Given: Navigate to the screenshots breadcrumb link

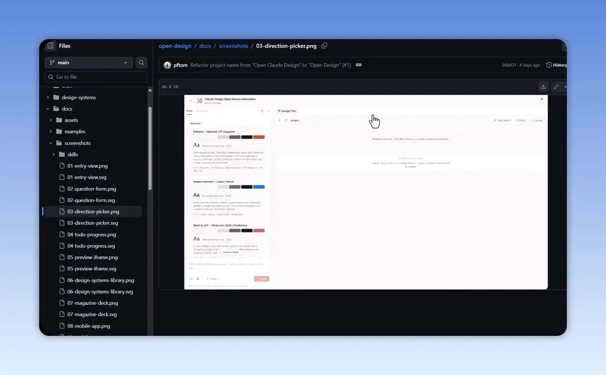Looking at the screenshot, I should (x=233, y=46).
